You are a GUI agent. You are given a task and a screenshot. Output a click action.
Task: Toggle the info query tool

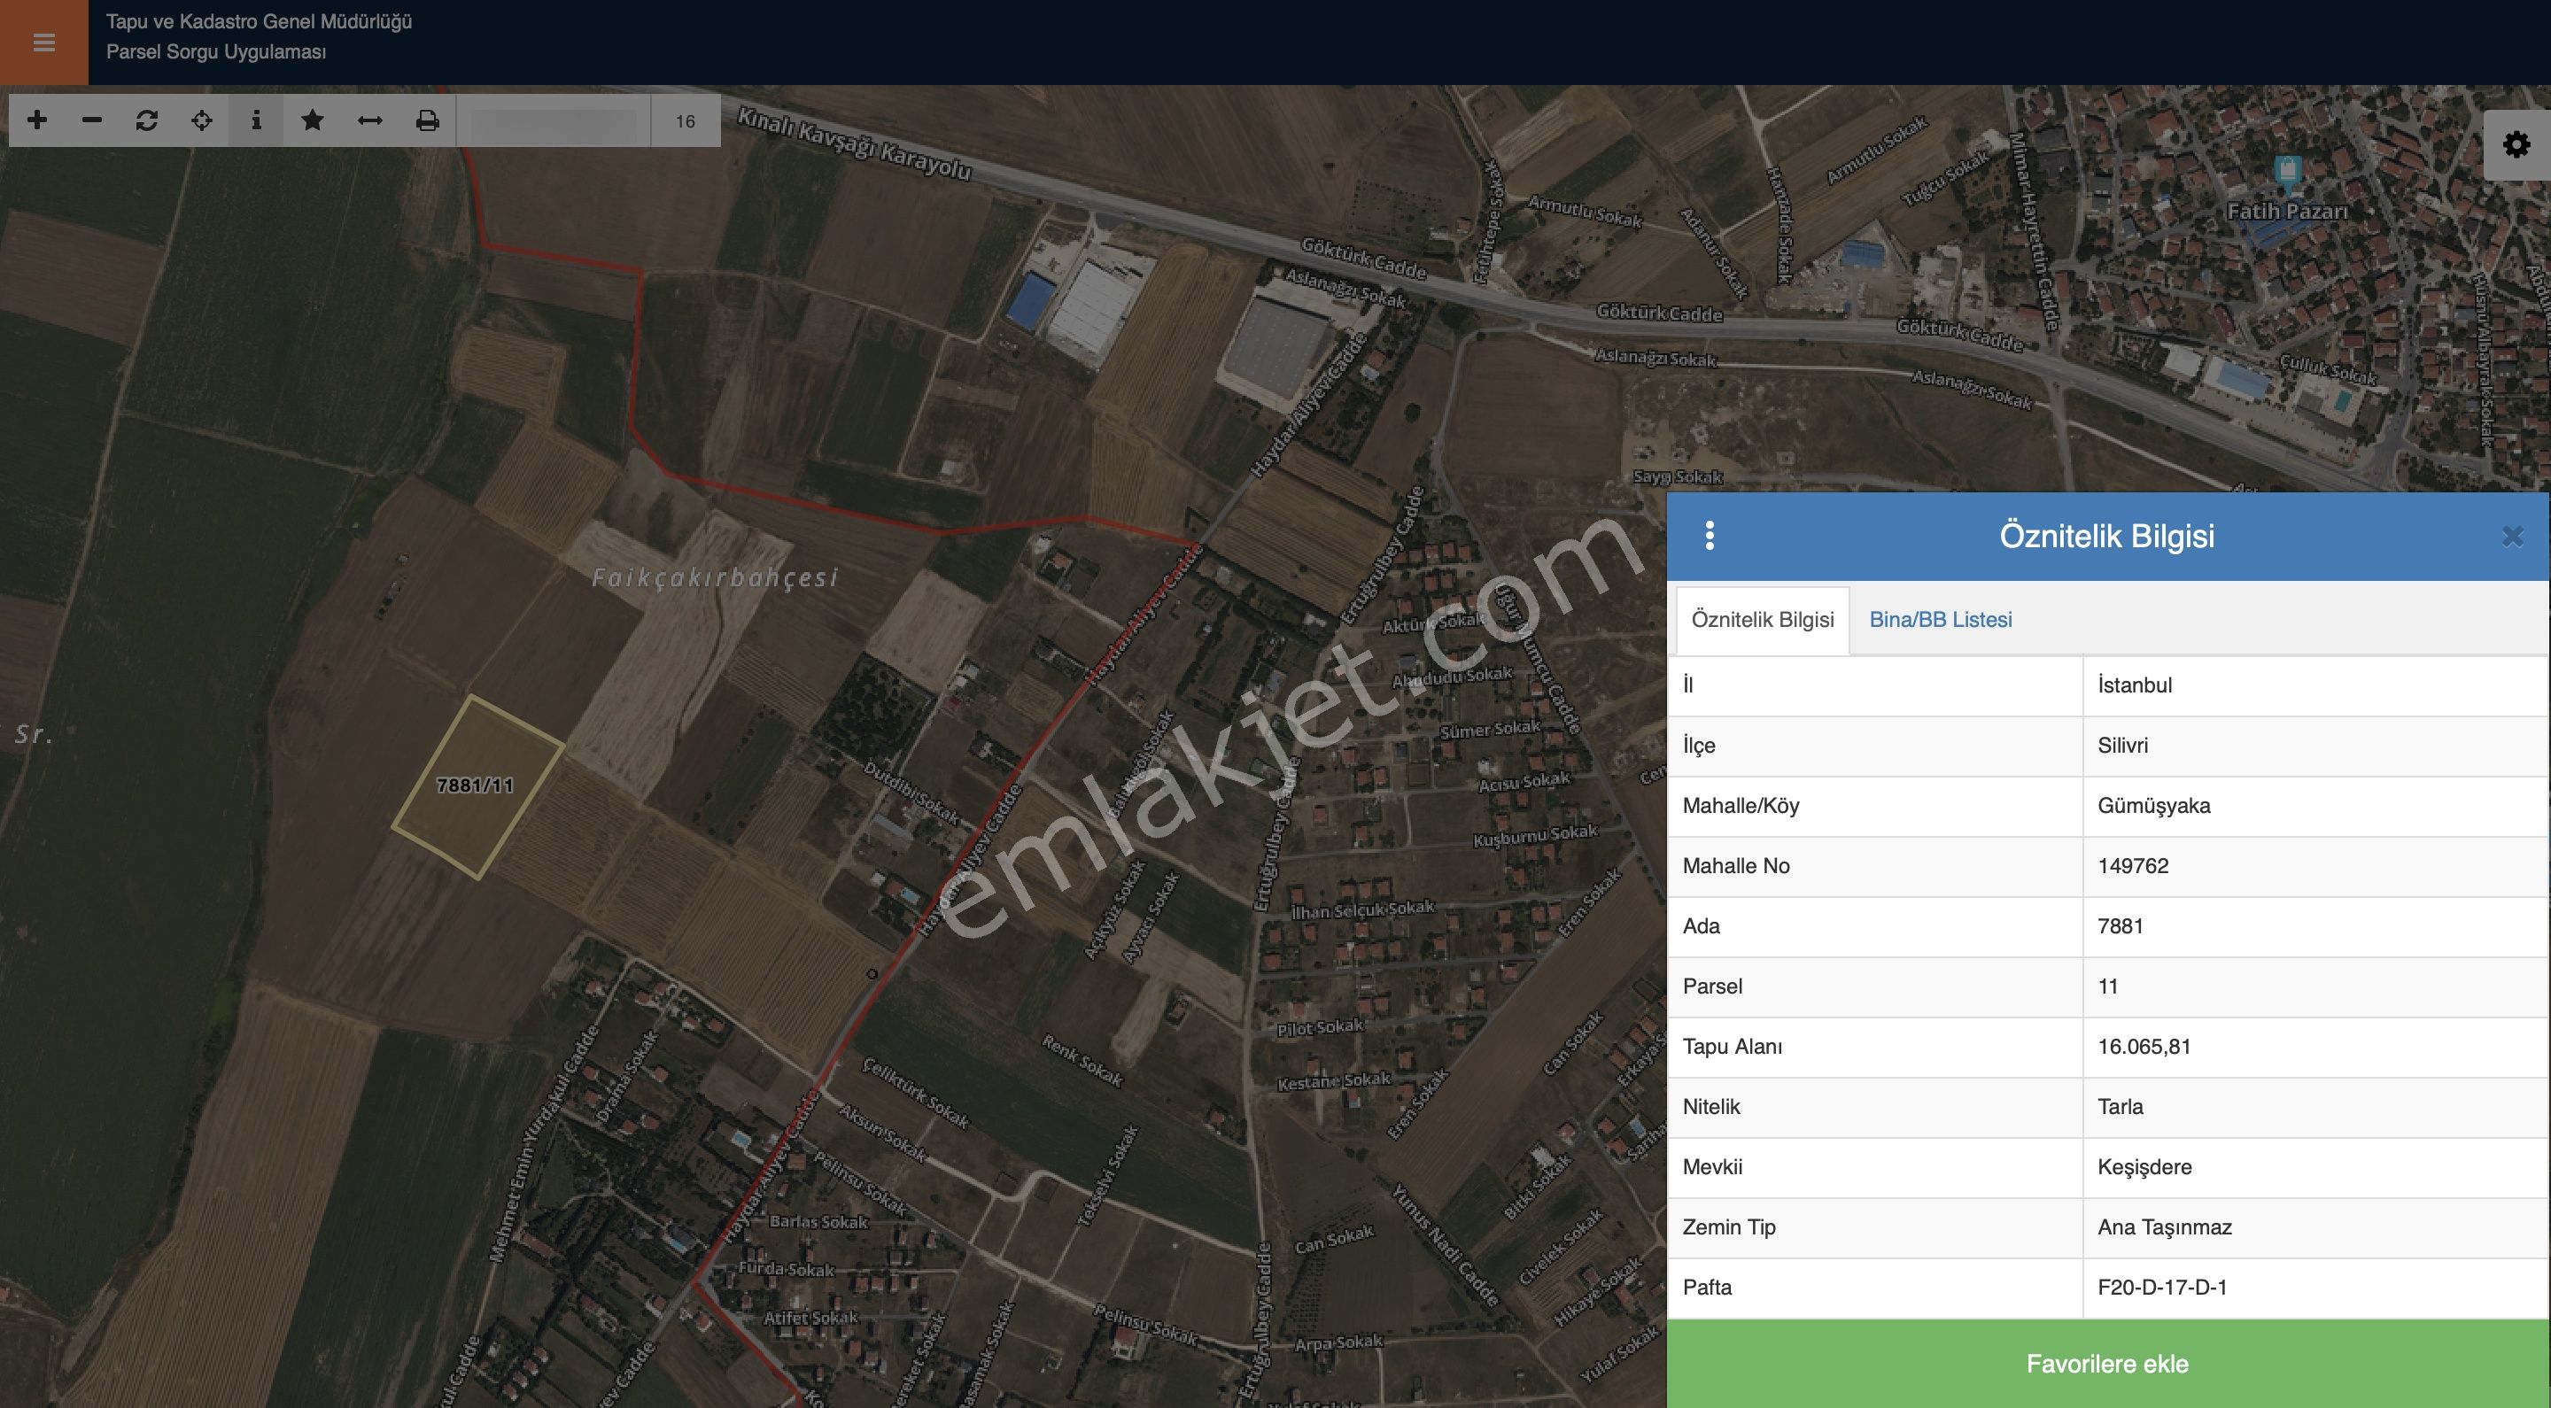point(257,120)
